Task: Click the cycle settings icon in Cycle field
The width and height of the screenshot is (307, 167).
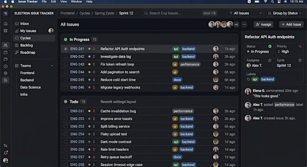Action: [300, 60]
